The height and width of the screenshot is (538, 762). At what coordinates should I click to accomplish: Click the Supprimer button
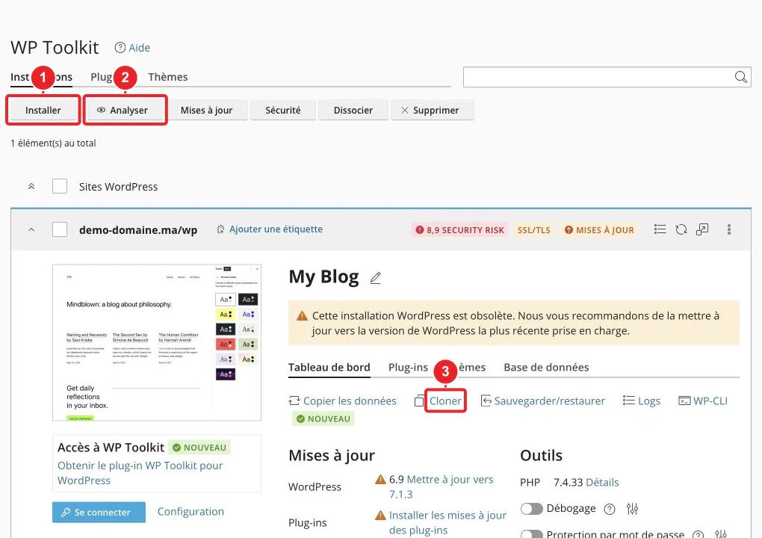click(432, 111)
